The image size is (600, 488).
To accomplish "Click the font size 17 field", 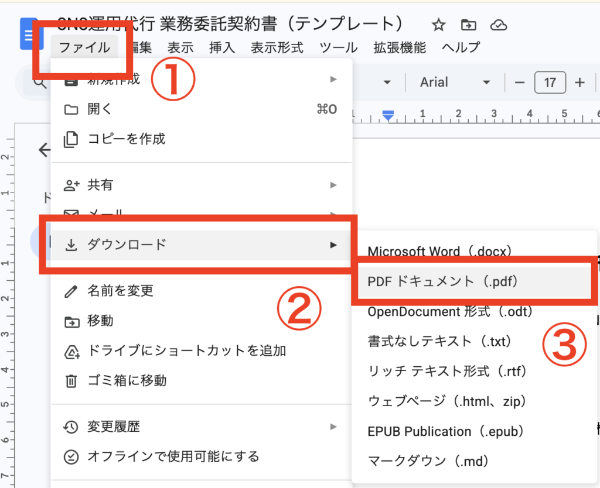I will [550, 83].
